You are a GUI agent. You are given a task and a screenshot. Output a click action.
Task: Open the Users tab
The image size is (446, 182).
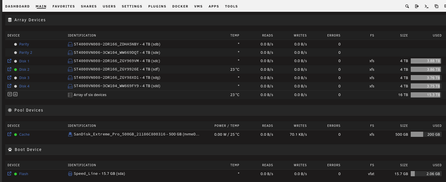(x=109, y=6)
